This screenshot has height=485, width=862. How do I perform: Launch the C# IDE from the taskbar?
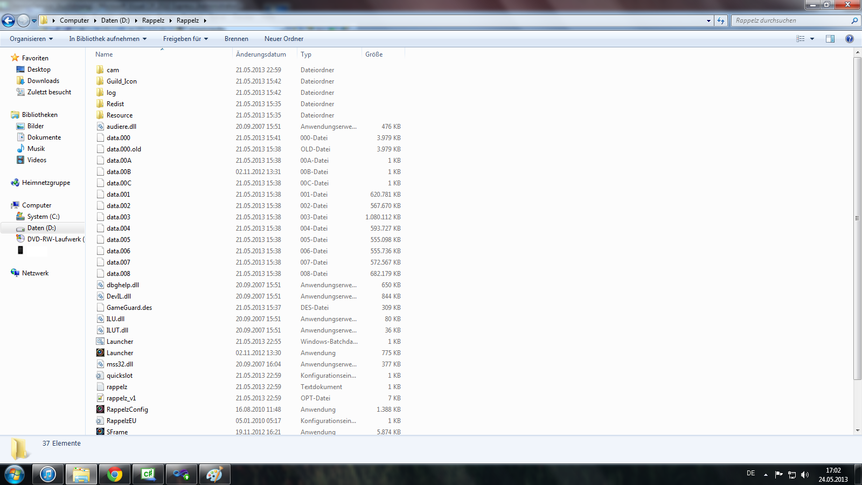(x=148, y=474)
